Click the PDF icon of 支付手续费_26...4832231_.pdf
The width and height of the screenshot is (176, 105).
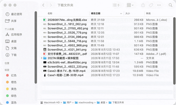pyautogui.click(x=45, y=54)
